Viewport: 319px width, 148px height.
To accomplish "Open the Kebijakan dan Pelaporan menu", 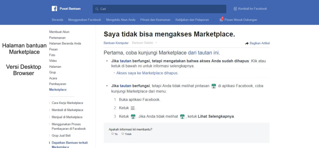I will [x=192, y=20].
